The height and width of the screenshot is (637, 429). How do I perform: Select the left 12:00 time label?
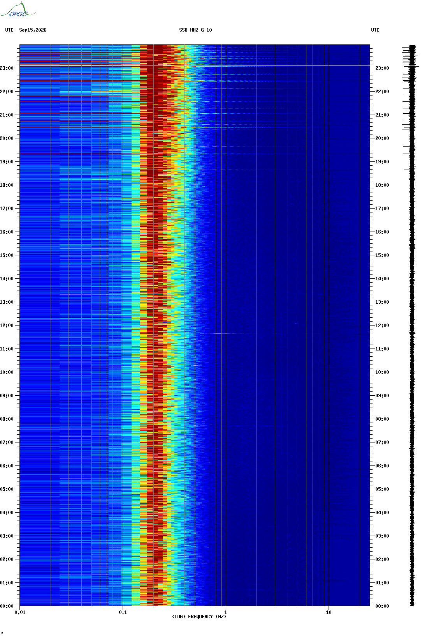pyautogui.click(x=7, y=326)
